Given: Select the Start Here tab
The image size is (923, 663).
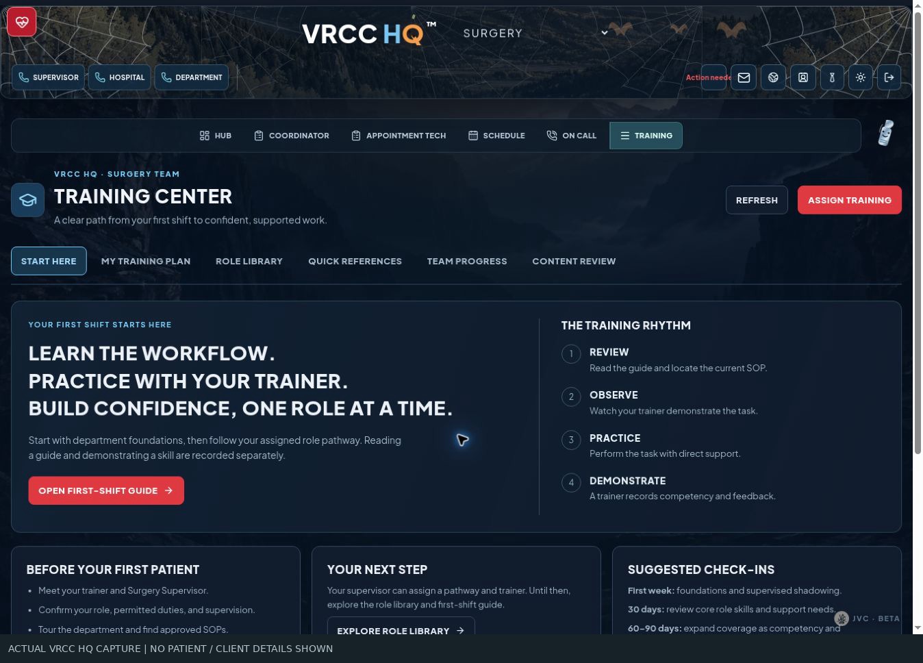Looking at the screenshot, I should (49, 261).
